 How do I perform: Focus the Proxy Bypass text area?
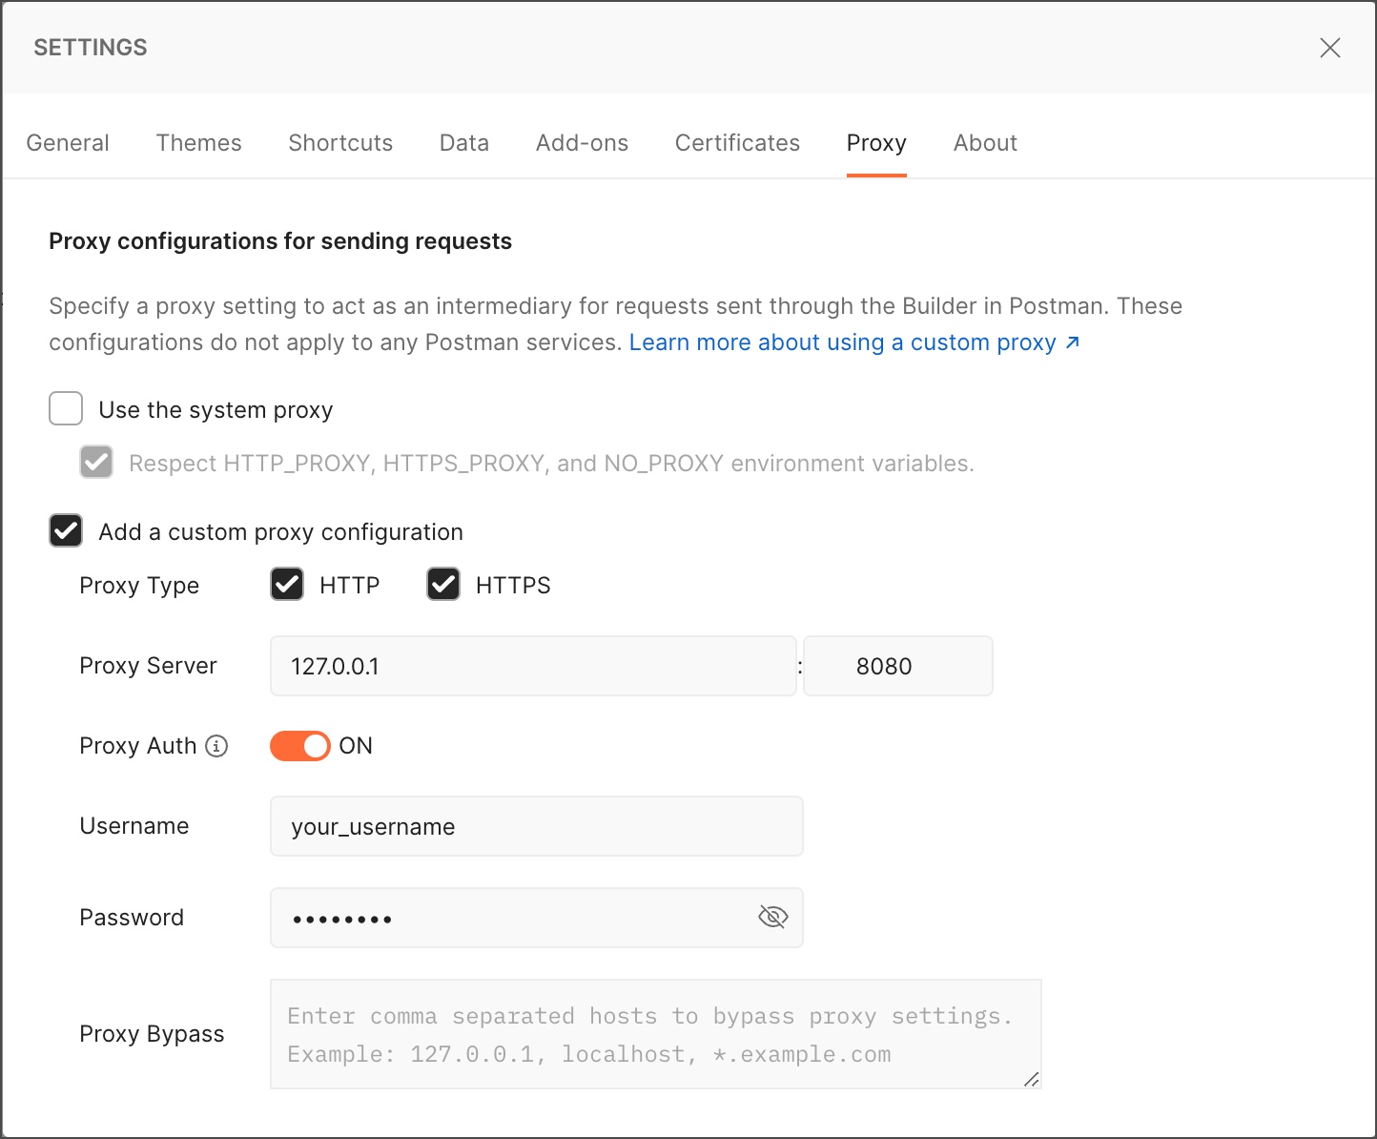pos(655,1033)
